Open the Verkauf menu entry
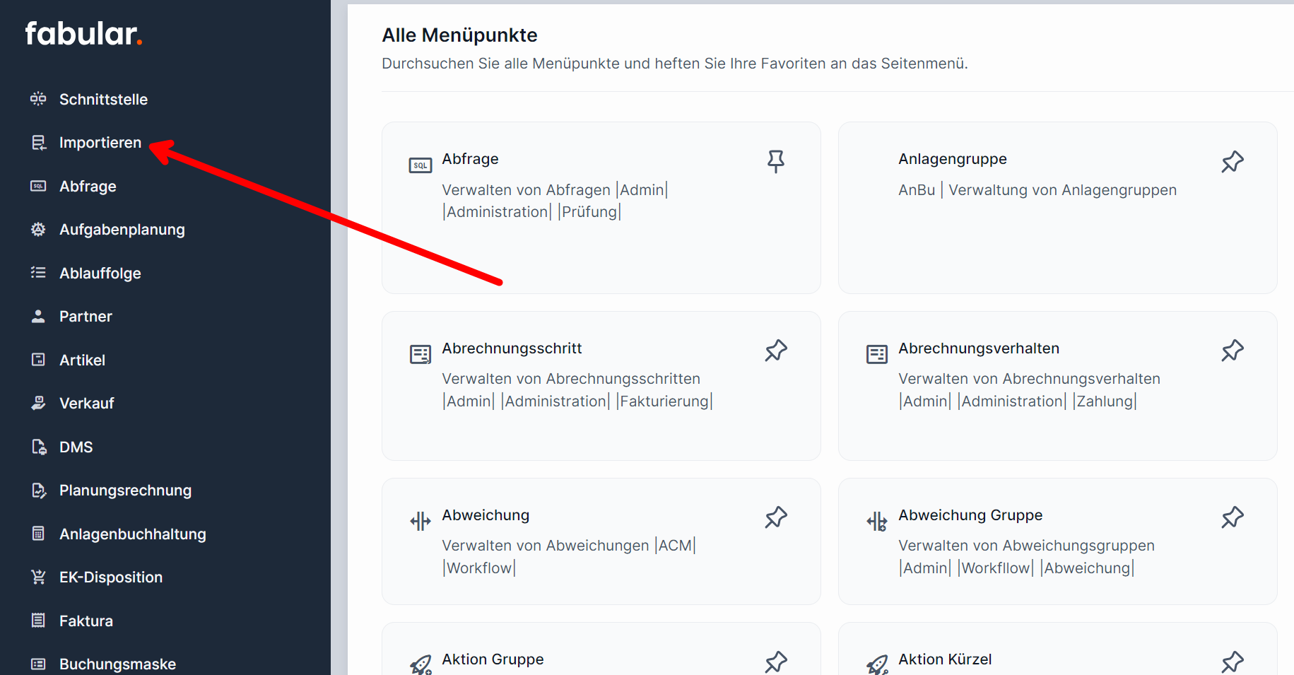Image resolution: width=1294 pixels, height=675 pixels. pos(87,403)
